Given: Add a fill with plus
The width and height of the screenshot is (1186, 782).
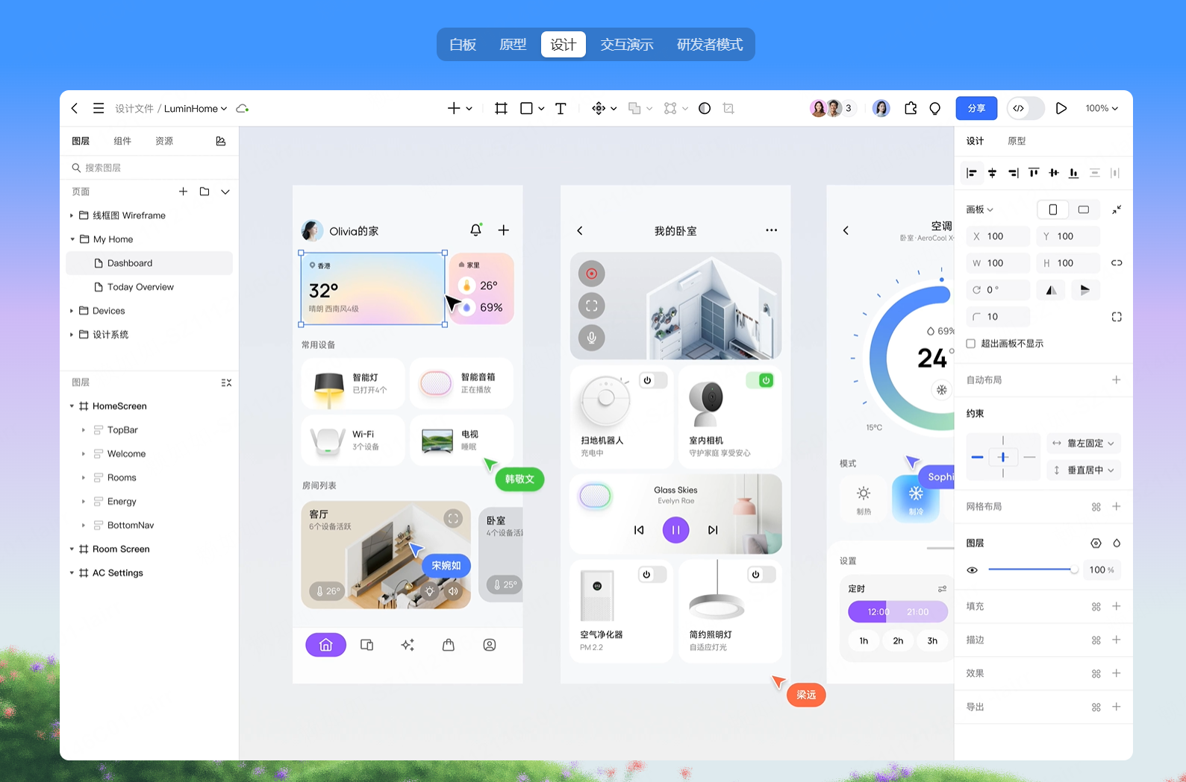Looking at the screenshot, I should pos(1117,606).
